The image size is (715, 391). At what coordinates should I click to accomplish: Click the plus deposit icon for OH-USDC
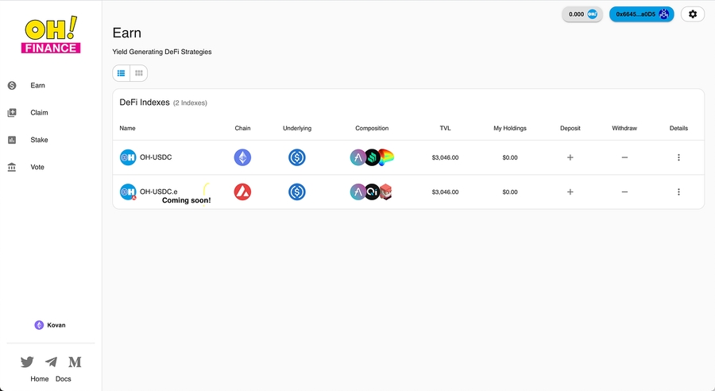570,157
